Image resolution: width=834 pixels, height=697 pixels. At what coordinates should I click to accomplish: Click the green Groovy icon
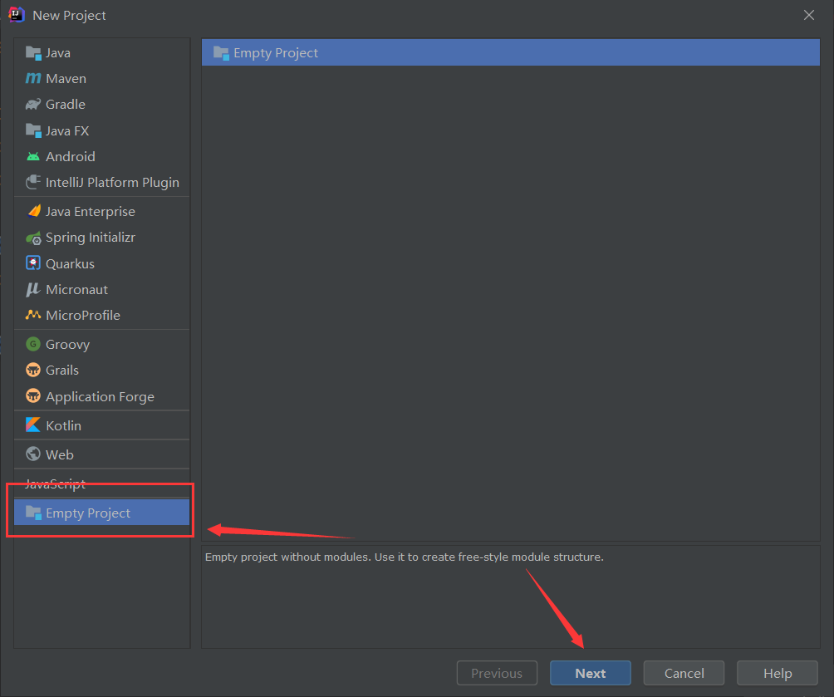(x=33, y=344)
